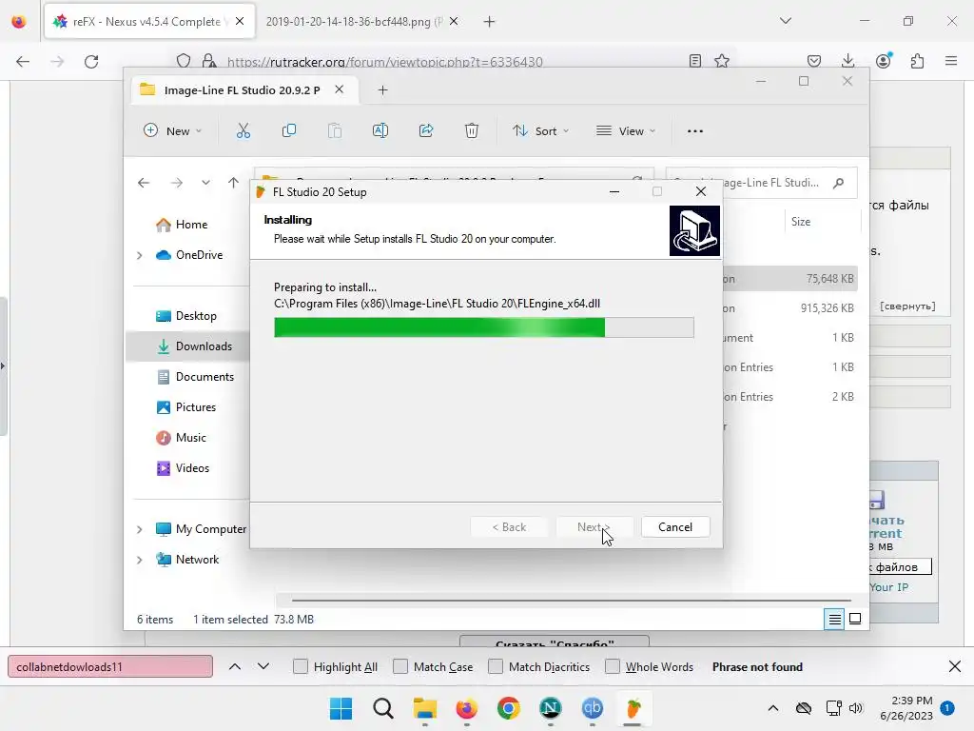Image resolution: width=974 pixels, height=731 pixels.
Task: Add a new File Explorer tab
Action: (382, 90)
